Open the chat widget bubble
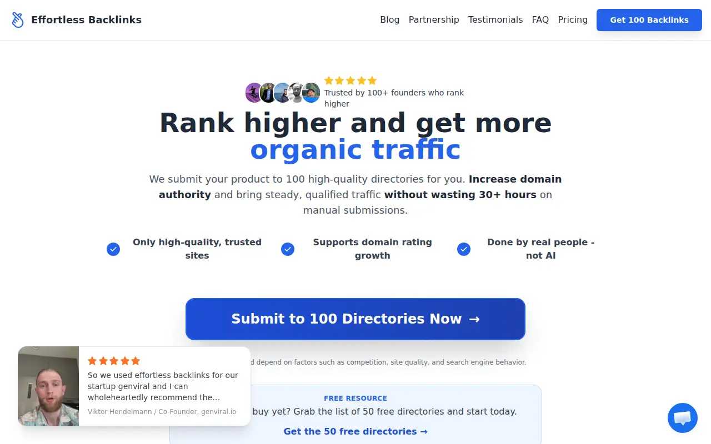The height and width of the screenshot is (444, 711). 683,418
